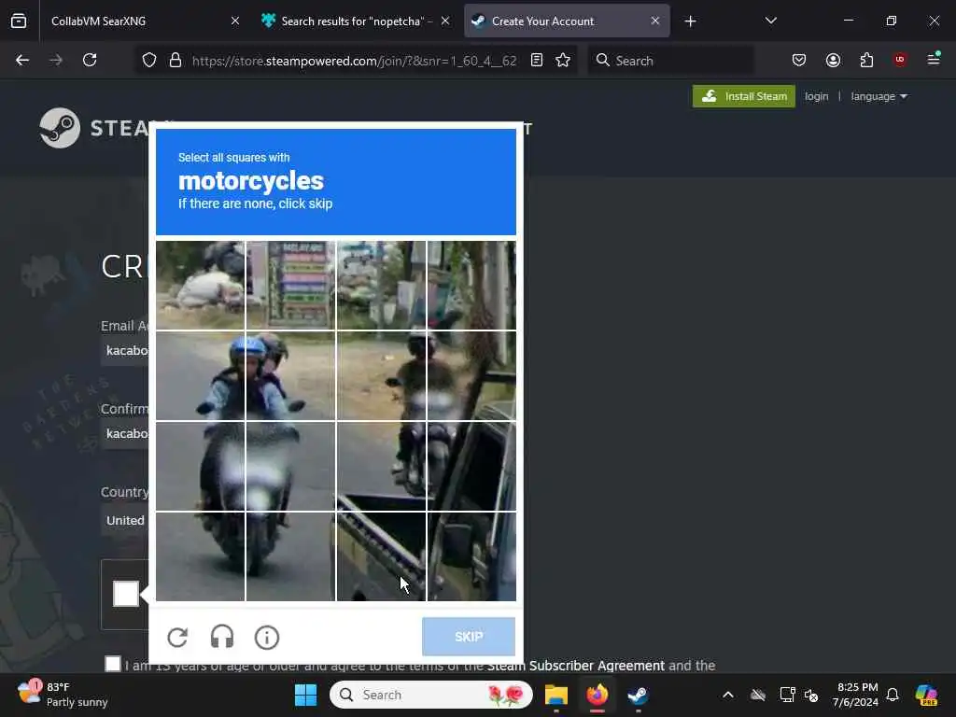
Task: Click the site security padlock icon
Action: tap(175, 60)
